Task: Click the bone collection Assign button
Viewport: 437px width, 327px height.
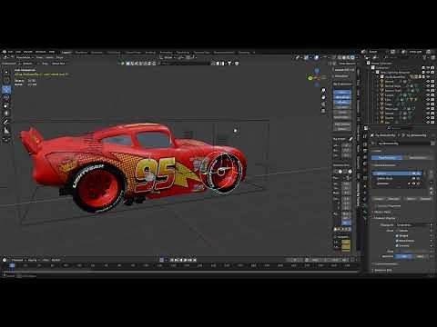Action: pyautogui.click(x=378, y=199)
